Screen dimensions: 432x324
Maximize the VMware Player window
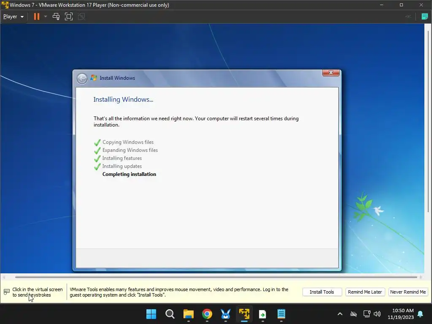pos(402,5)
